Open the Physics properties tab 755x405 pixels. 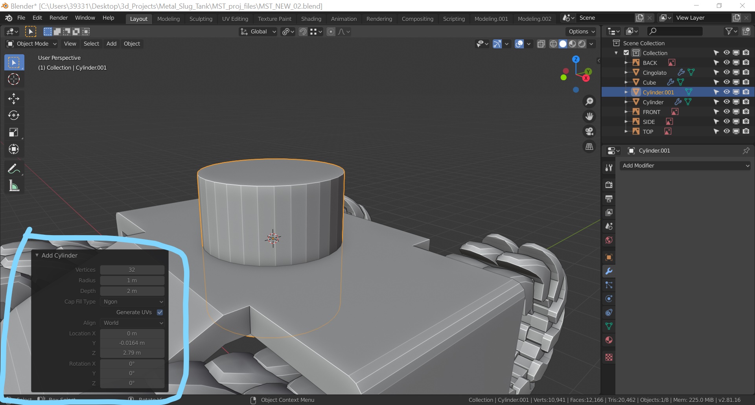pyautogui.click(x=609, y=299)
